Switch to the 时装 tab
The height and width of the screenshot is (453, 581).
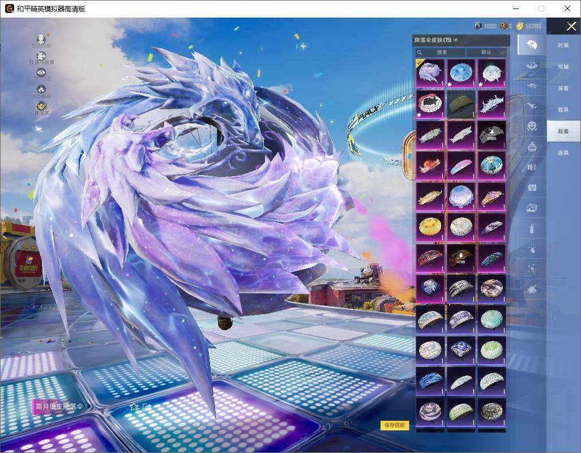563,45
